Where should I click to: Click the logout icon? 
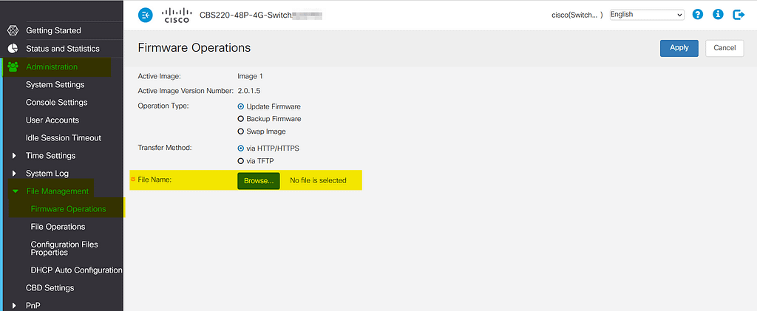[738, 15]
